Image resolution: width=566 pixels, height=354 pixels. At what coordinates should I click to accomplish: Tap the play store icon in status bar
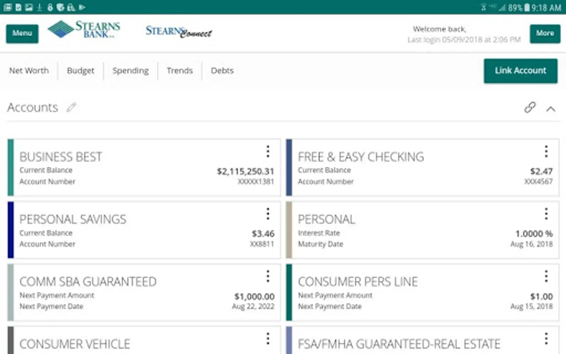(82, 7)
